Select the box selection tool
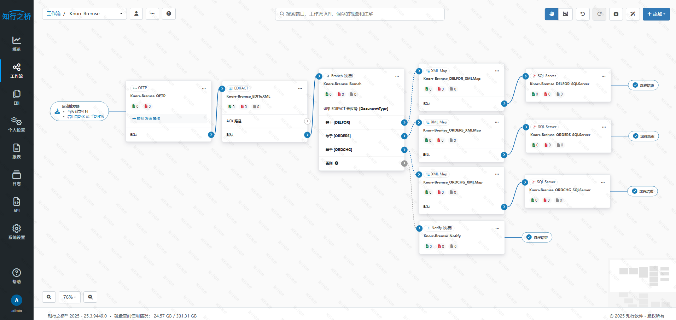This screenshot has height=320, width=676. pos(565,14)
